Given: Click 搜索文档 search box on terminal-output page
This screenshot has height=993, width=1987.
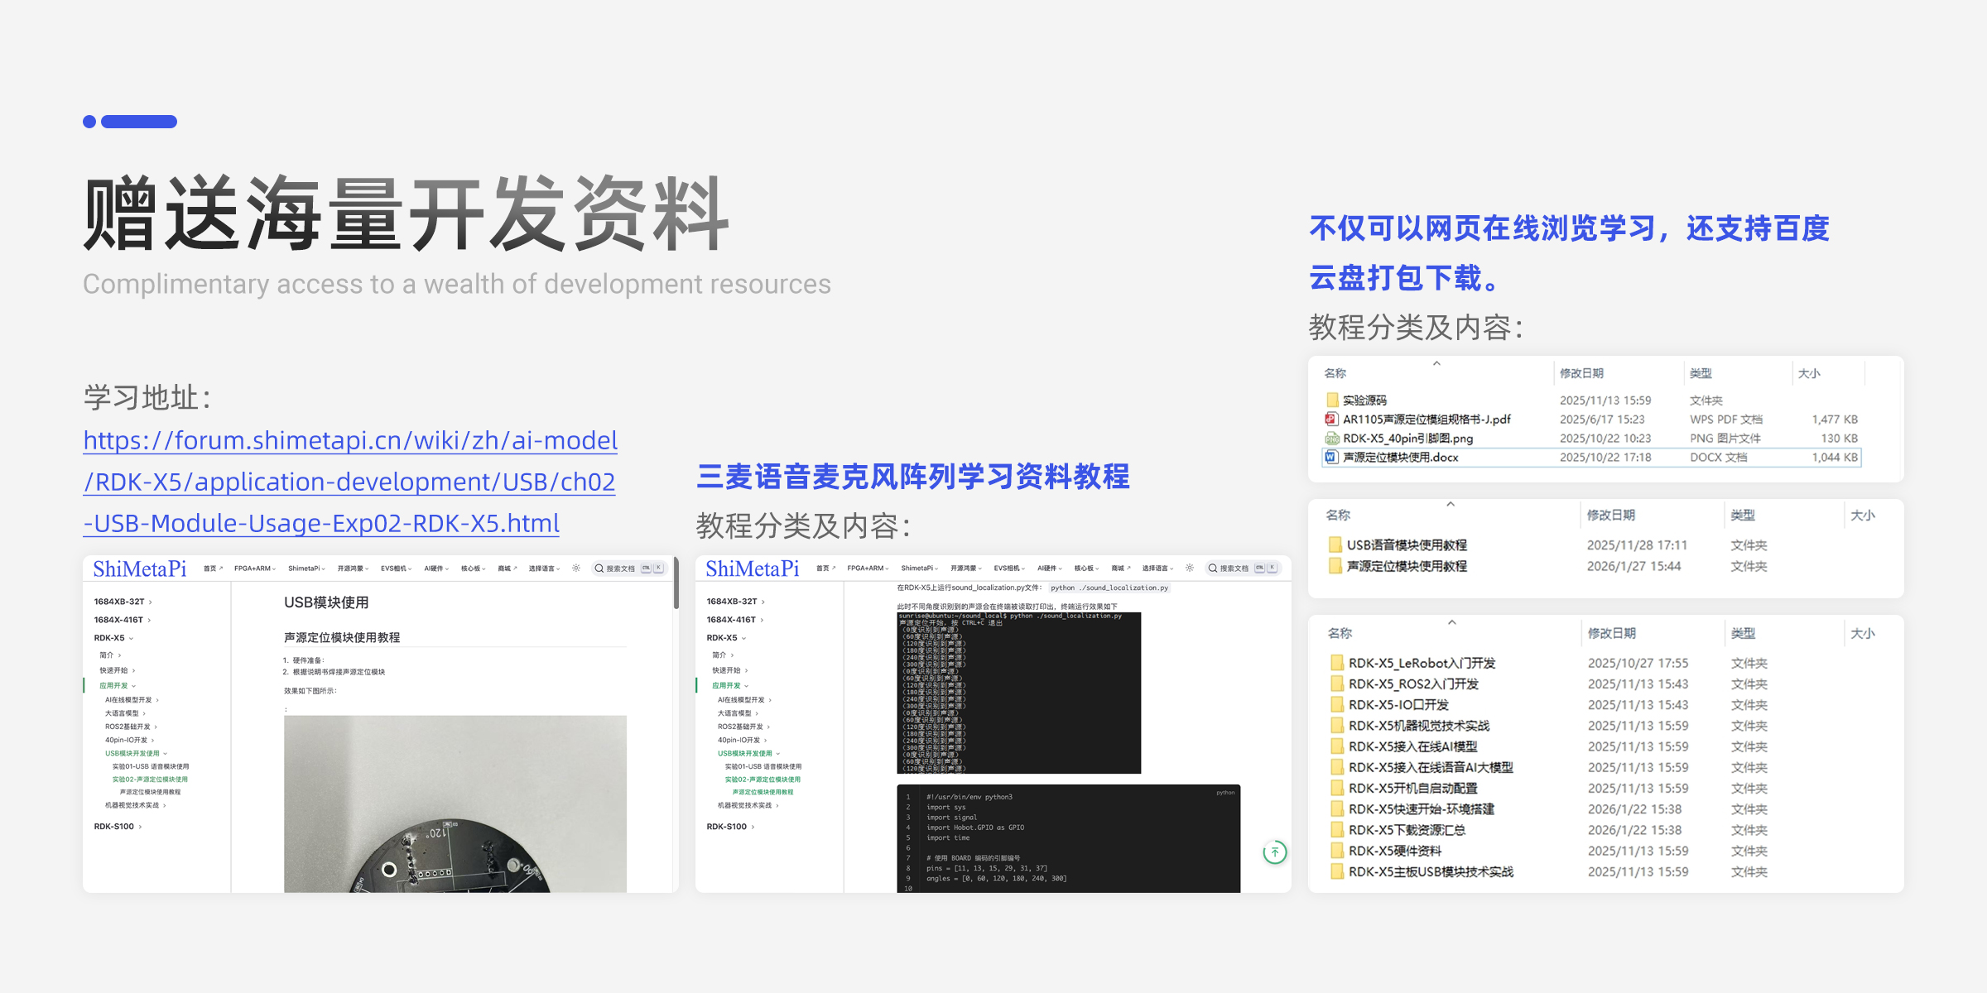Looking at the screenshot, I should (x=1242, y=568).
